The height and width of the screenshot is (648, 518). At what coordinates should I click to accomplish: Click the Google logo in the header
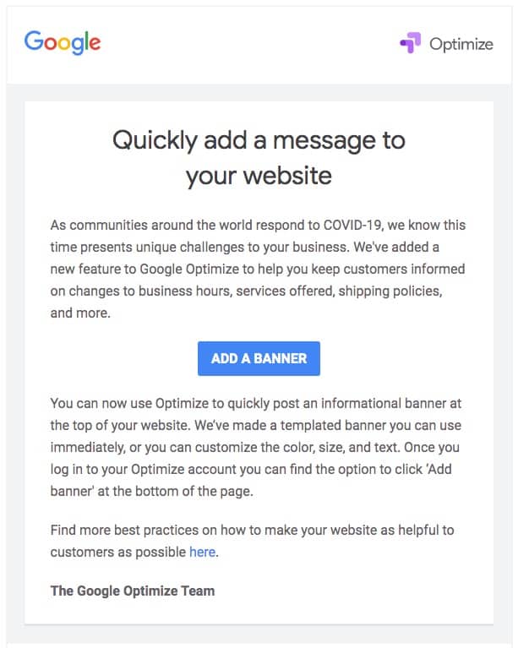(63, 41)
